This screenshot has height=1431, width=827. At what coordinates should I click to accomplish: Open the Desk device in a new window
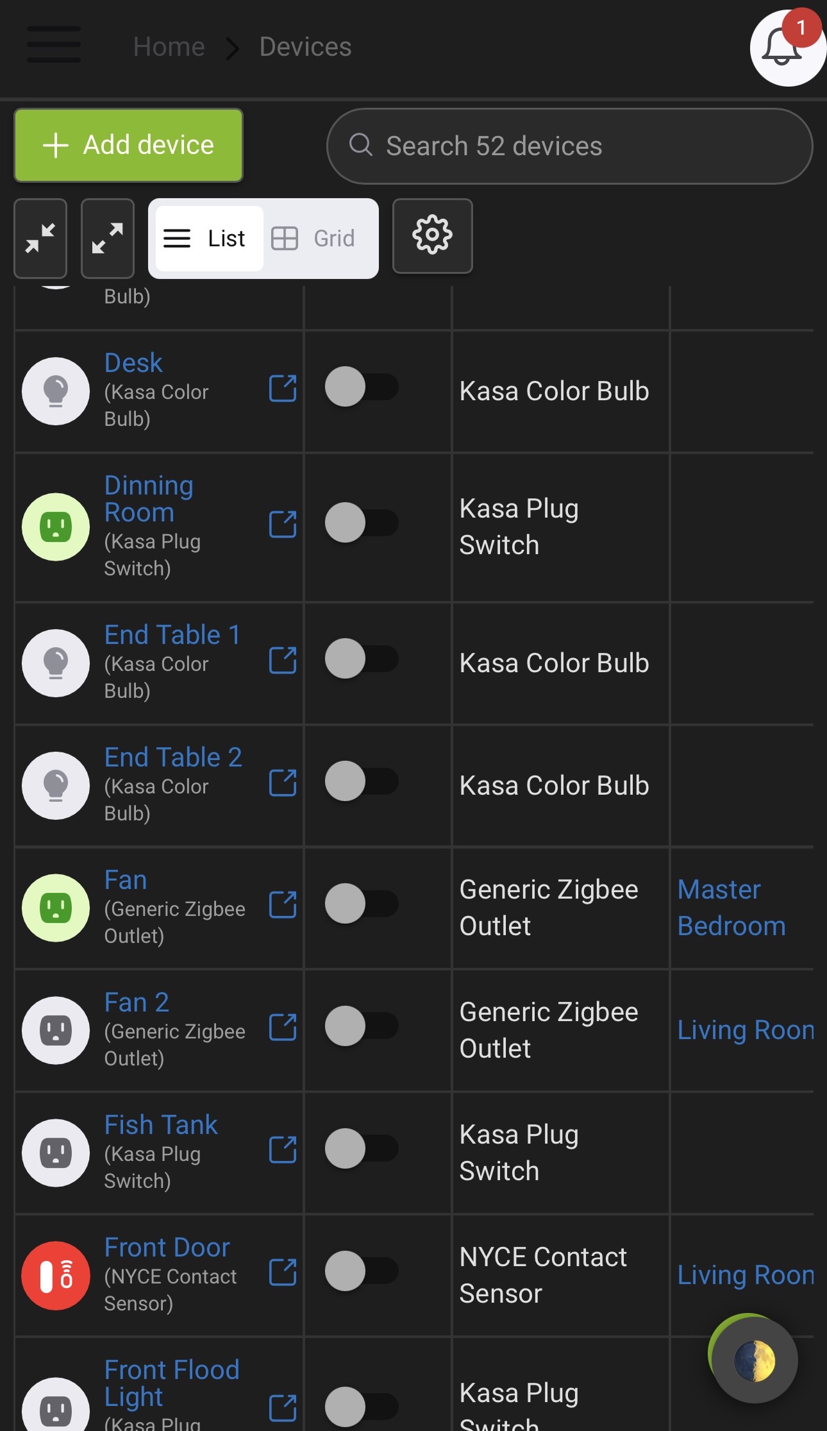(x=283, y=389)
